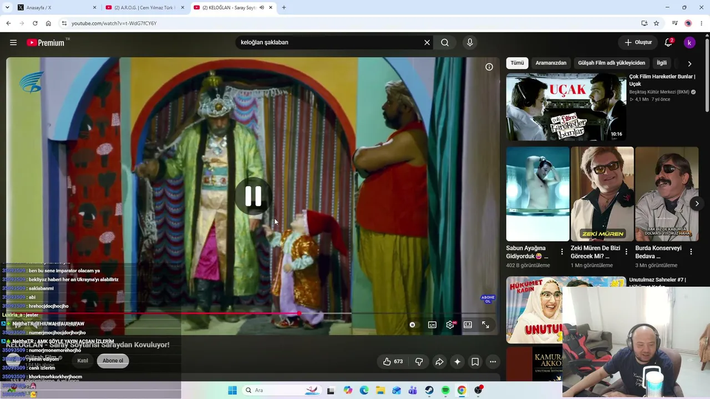Screen dimensions: 710x399
Task: Pause the video with the center button
Action: tap(253, 196)
